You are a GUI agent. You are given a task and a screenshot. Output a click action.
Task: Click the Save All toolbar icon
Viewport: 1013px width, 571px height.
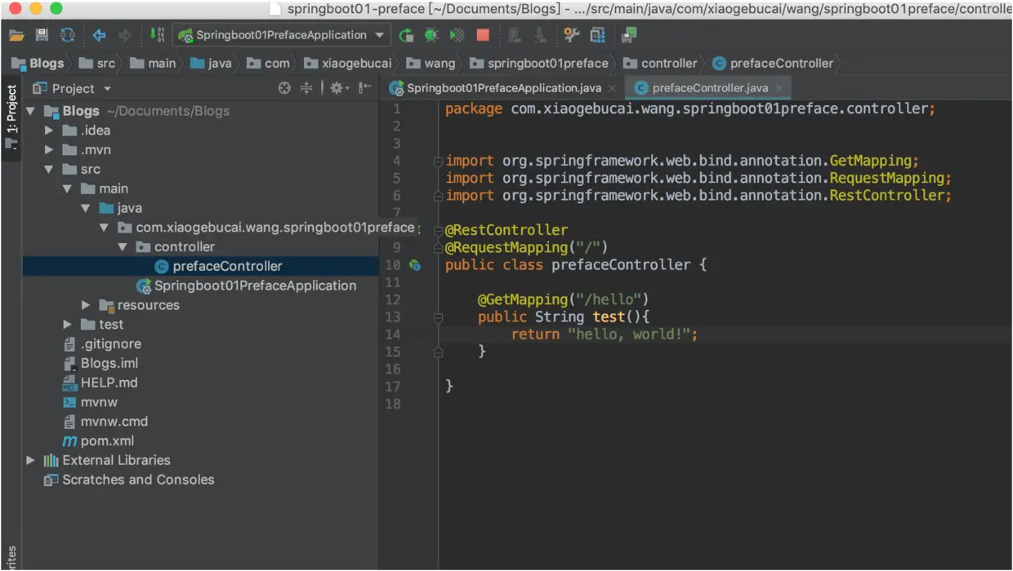(42, 36)
